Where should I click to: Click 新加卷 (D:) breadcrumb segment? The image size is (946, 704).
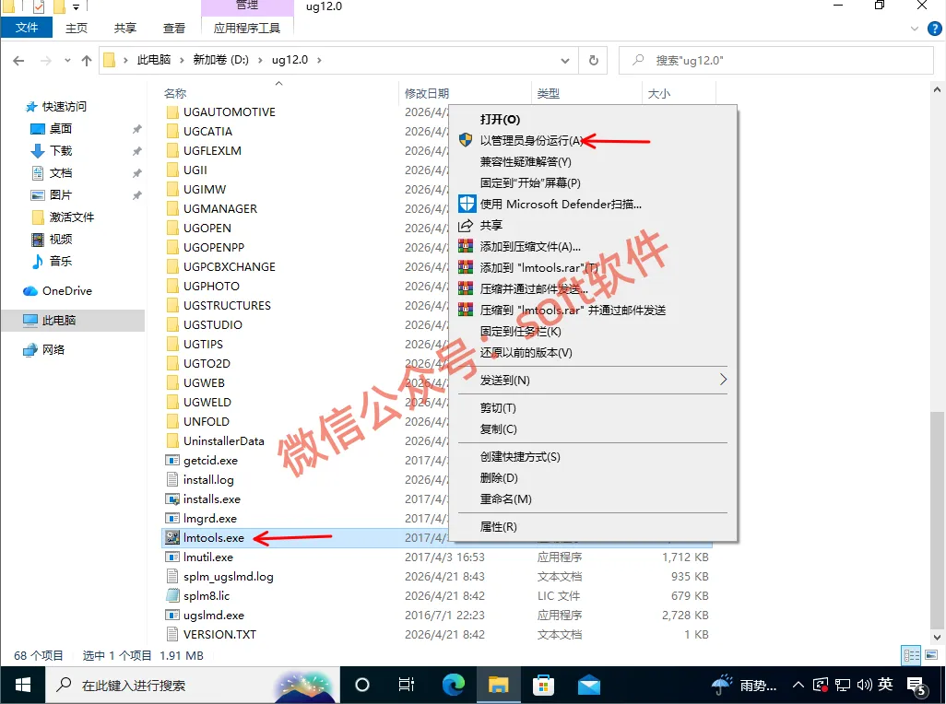point(220,60)
